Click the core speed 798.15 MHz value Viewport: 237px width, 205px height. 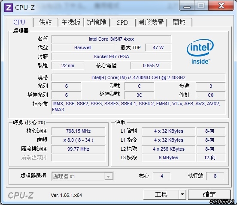coord(78,131)
